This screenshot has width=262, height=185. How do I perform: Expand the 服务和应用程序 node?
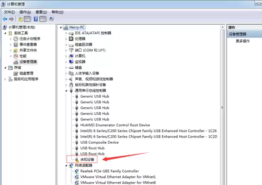tap(5, 79)
